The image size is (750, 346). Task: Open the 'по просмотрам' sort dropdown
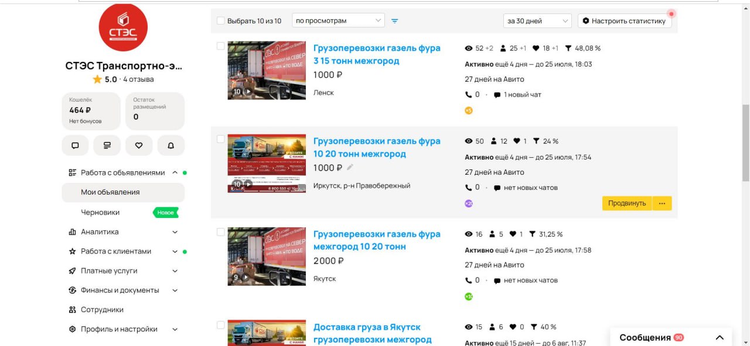coord(338,20)
